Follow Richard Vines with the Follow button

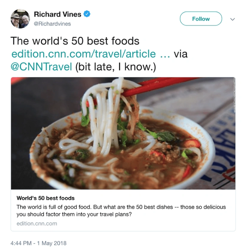pos(201,19)
